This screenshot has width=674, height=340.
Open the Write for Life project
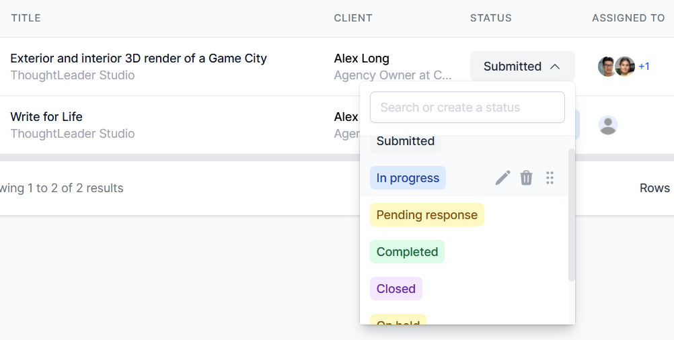pyautogui.click(x=46, y=117)
